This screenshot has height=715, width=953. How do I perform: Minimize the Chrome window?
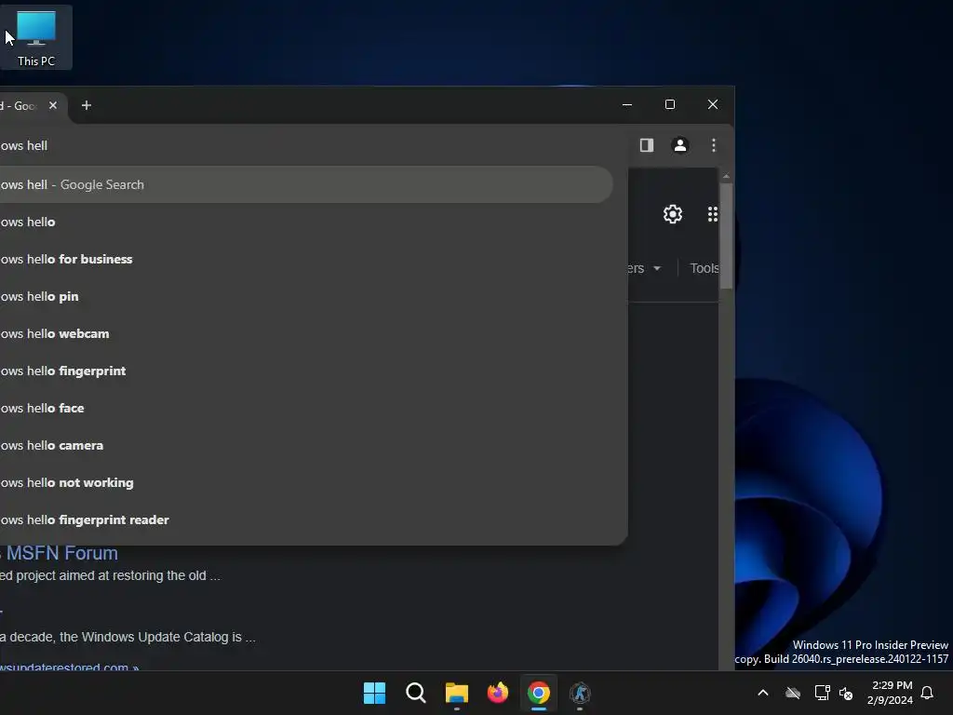coord(627,104)
